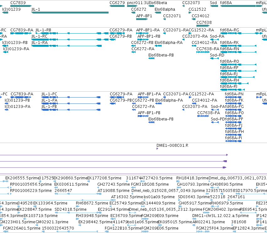Click the GH10793.3prime EST label

point(193,184)
